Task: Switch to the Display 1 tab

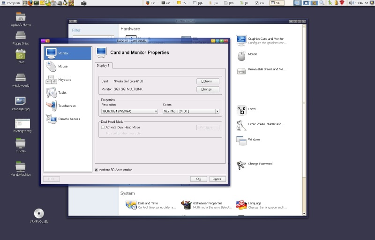Action: (x=103, y=66)
